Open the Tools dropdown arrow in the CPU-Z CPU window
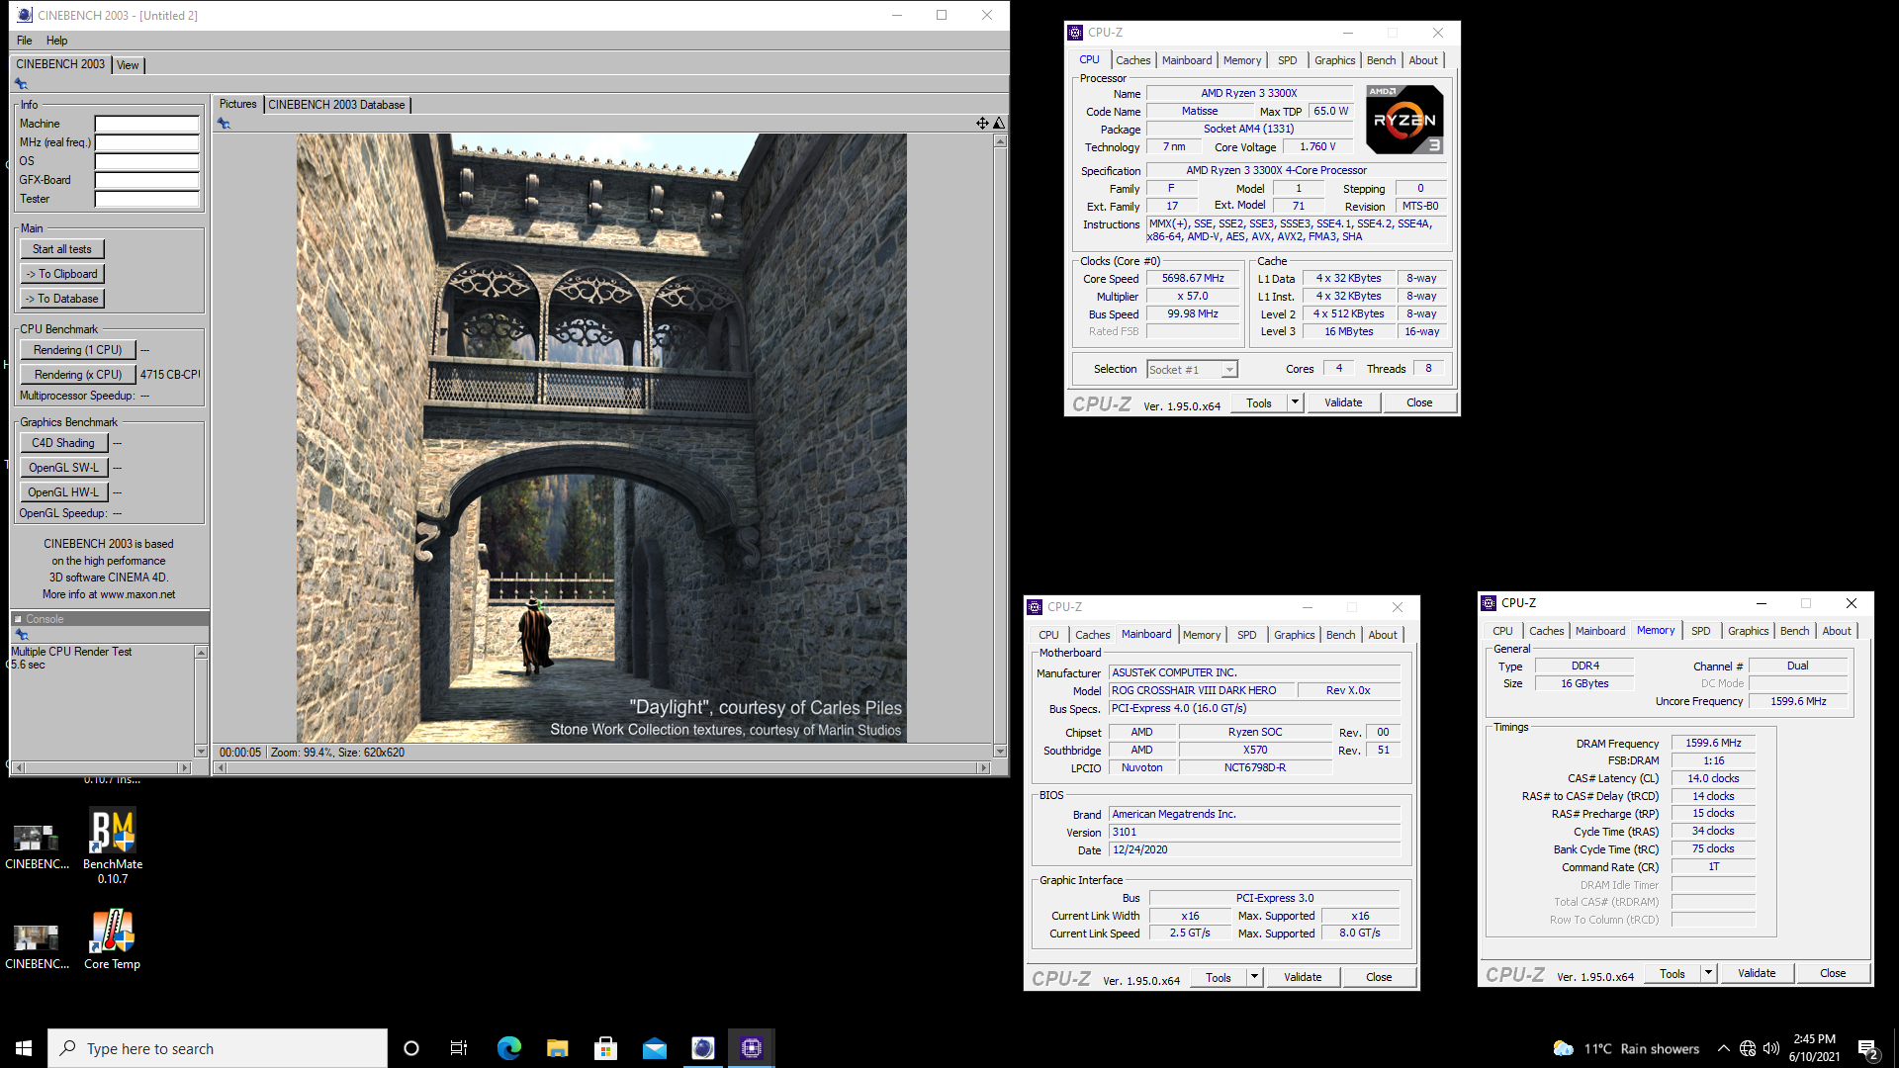The width and height of the screenshot is (1899, 1068). pyautogui.click(x=1295, y=402)
